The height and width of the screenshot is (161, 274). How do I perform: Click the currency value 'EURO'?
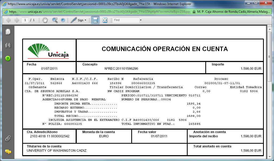(x=104, y=136)
